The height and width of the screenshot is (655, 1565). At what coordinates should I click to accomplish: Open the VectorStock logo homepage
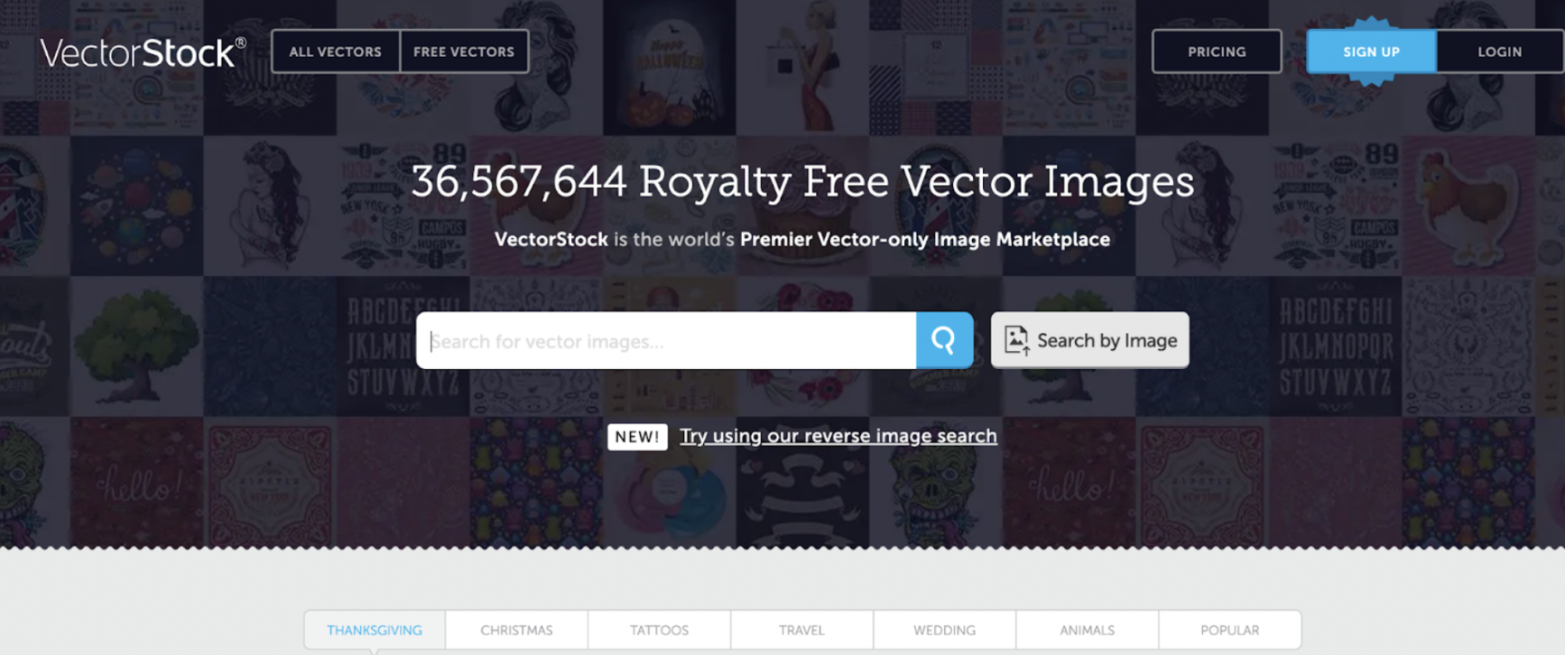(x=143, y=52)
